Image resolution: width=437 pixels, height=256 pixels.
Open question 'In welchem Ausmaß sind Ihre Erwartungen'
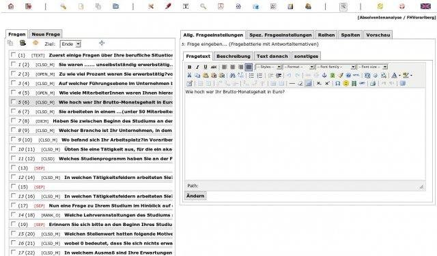118,253
